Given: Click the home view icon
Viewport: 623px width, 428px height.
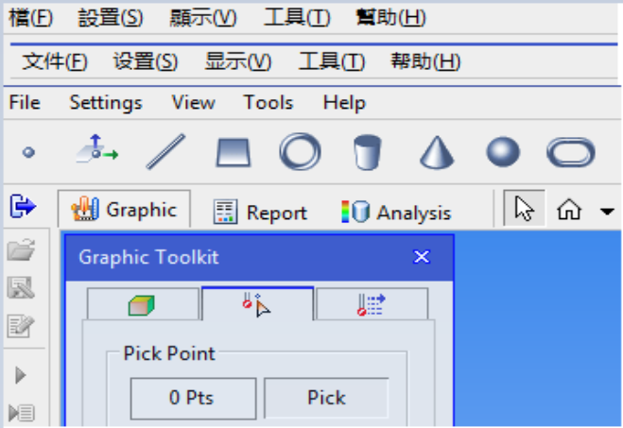Looking at the screenshot, I should pyautogui.click(x=569, y=209).
